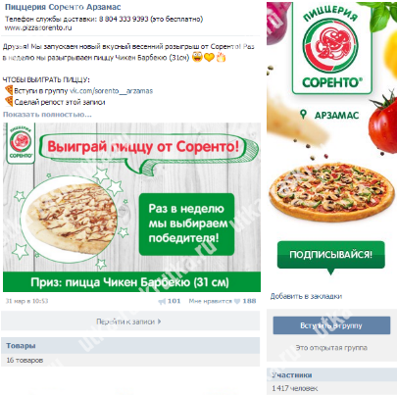Screen dimensions: 397x395
Task: Open the Участники section header
Action: [x=331, y=375]
